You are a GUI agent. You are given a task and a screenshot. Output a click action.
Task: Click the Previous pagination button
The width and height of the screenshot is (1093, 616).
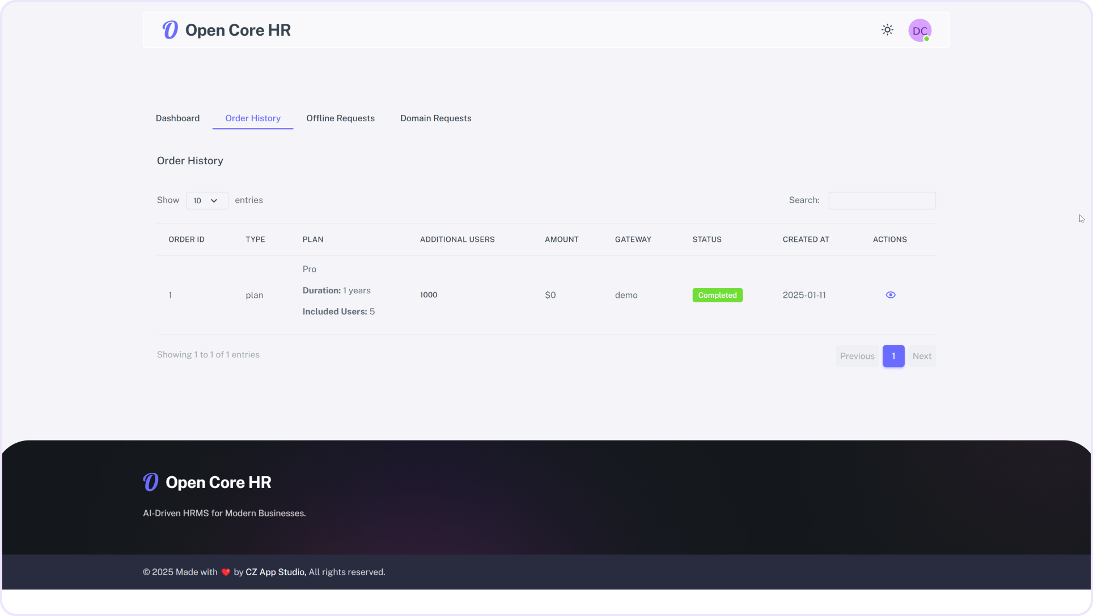tap(857, 356)
